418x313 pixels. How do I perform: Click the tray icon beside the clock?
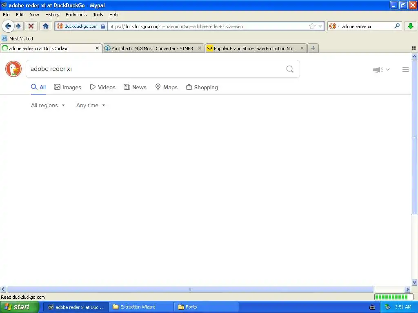pyautogui.click(x=388, y=307)
